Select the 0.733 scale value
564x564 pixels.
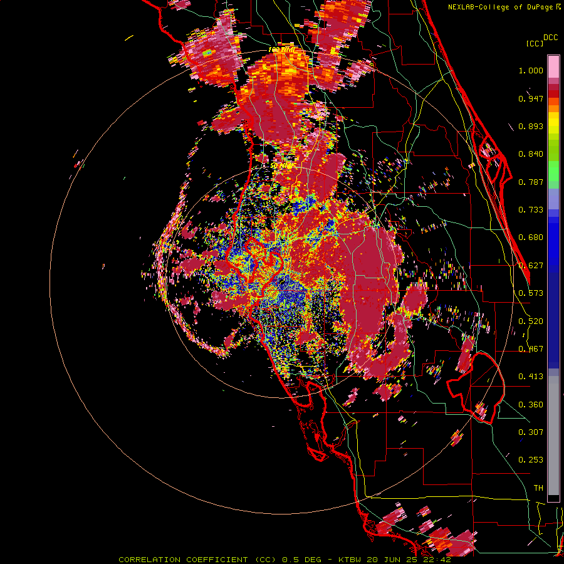click(531, 210)
